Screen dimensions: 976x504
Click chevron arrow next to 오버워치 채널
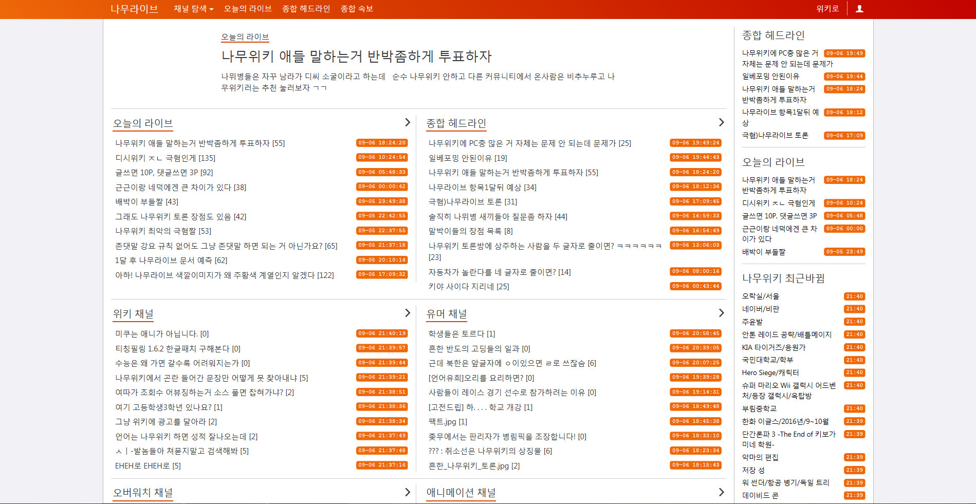pos(407,492)
